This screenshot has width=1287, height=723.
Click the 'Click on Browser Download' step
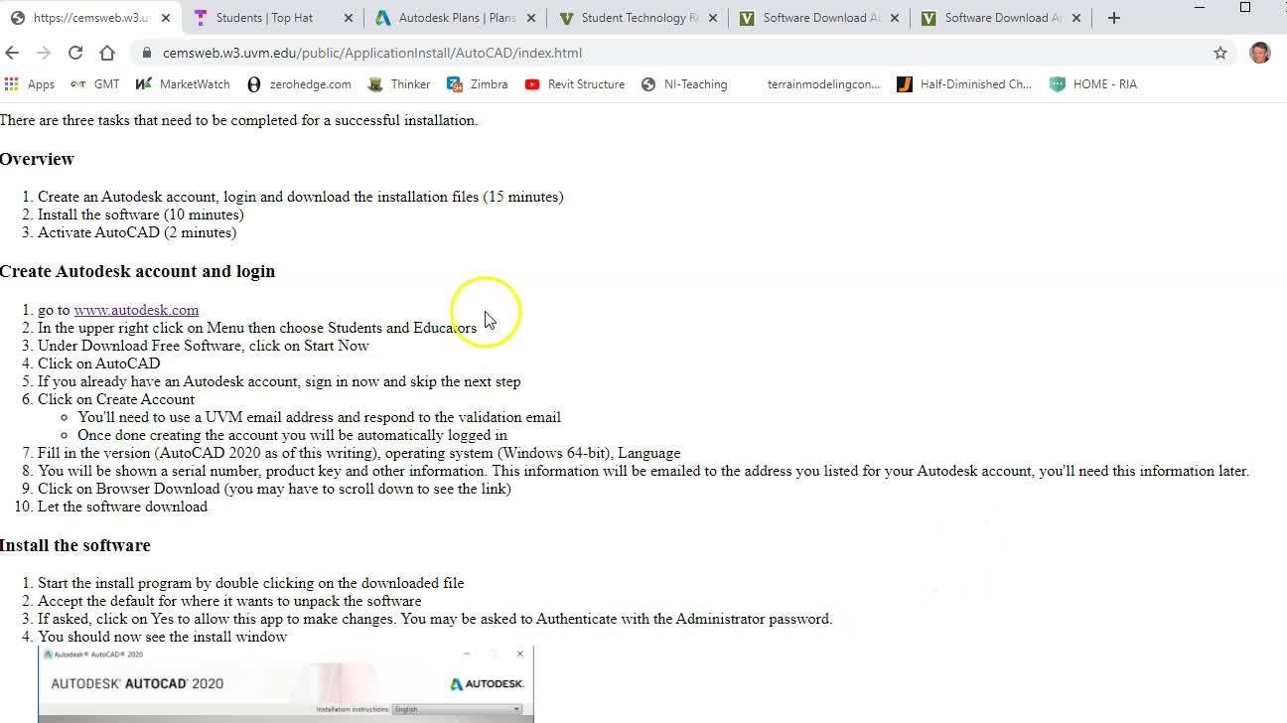coord(274,489)
